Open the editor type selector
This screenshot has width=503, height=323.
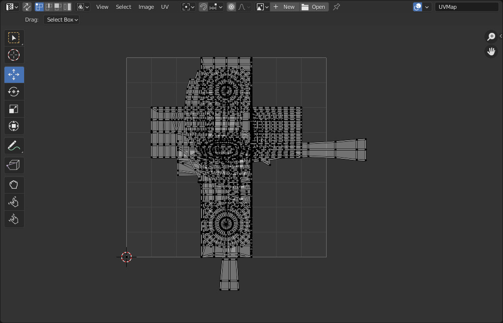coord(12,7)
